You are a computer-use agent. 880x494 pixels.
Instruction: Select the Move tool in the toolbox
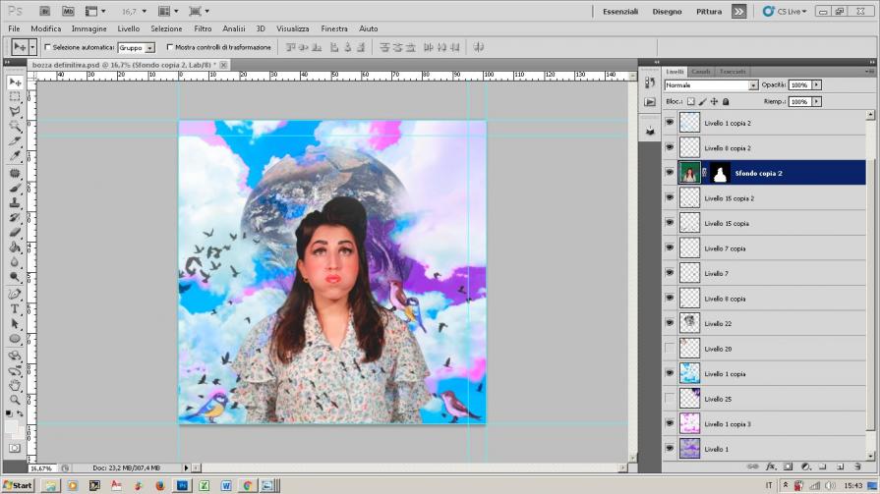coord(15,82)
